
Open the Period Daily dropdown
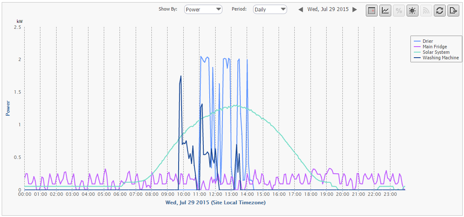click(270, 9)
